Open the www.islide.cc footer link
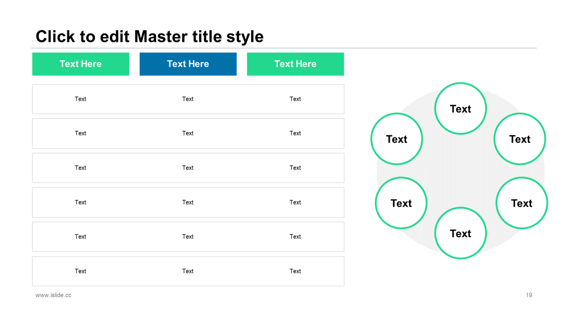This screenshot has height=319, width=568. tap(53, 295)
